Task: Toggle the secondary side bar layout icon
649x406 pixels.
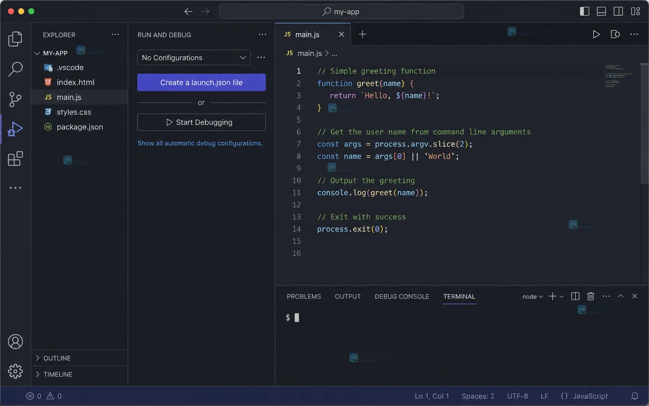Action: click(x=618, y=11)
